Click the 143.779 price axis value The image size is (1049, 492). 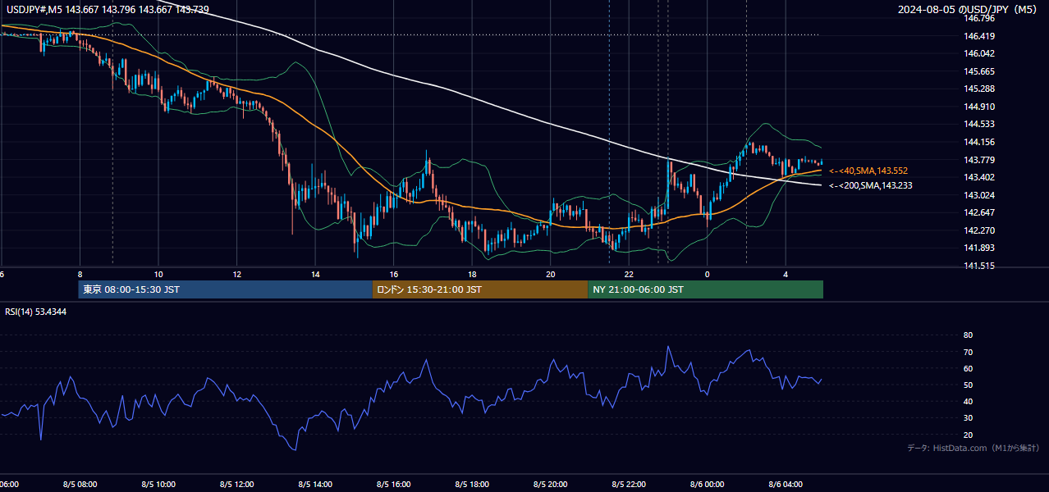tap(978, 160)
